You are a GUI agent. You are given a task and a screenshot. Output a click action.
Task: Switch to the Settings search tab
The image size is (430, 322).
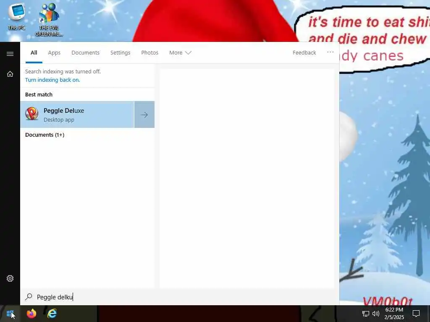(120, 52)
